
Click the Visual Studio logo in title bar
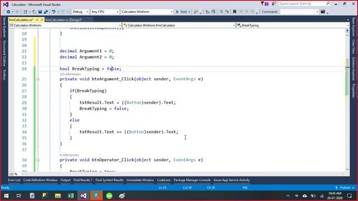pyautogui.click(x=6, y=4)
